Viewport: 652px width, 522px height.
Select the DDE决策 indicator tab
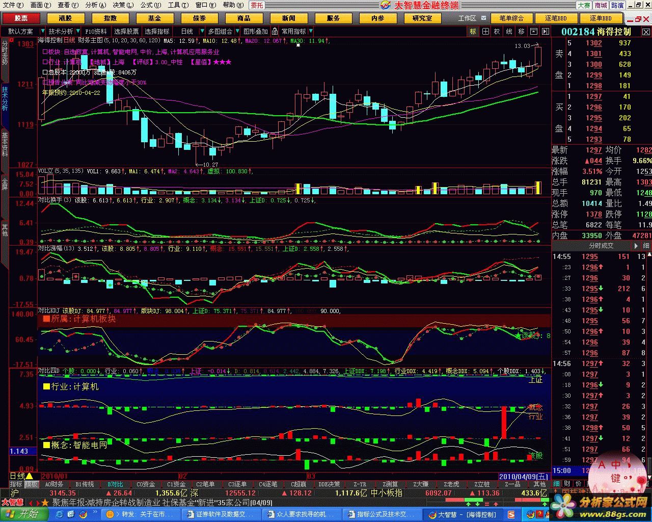coord(329,484)
